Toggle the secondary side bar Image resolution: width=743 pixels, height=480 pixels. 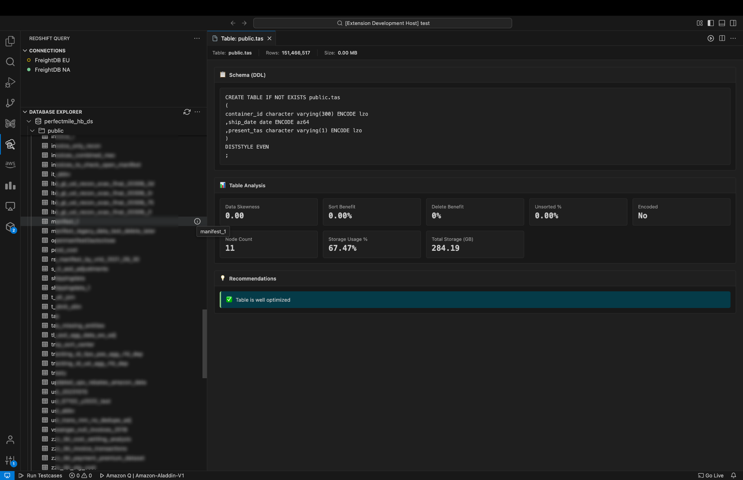click(733, 23)
